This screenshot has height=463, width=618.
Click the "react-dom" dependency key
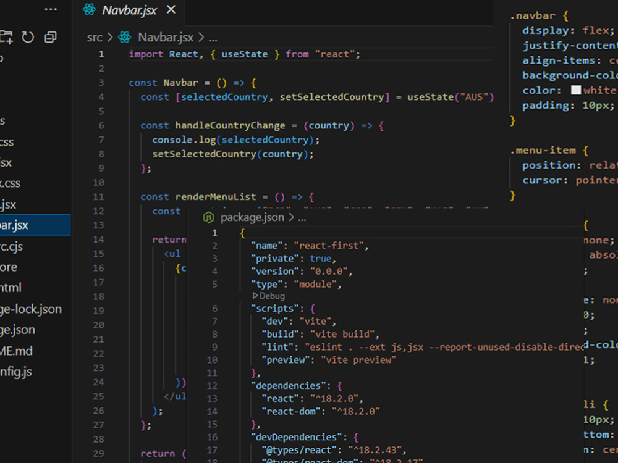point(291,411)
